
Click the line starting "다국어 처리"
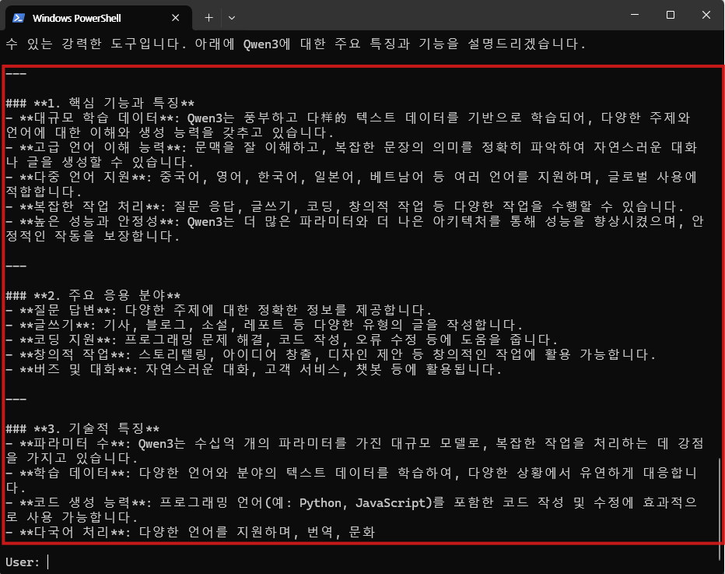191,533
